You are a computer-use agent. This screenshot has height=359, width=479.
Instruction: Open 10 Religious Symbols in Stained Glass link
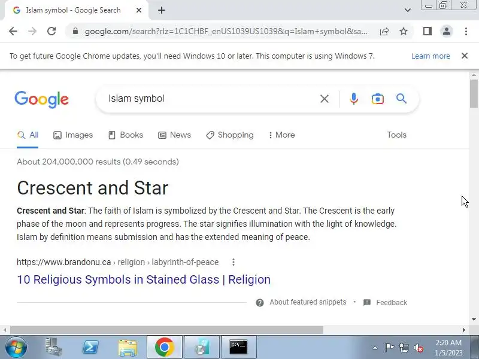point(144,279)
